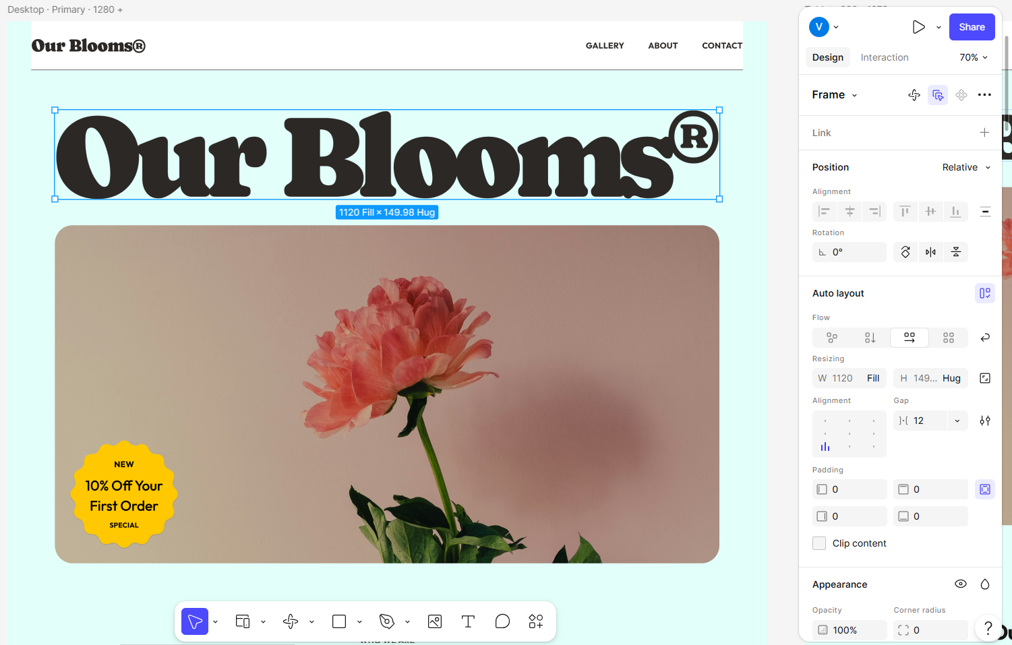
Task: Select the pinwheel effects tool in the bottom toolbar
Action: [x=291, y=621]
